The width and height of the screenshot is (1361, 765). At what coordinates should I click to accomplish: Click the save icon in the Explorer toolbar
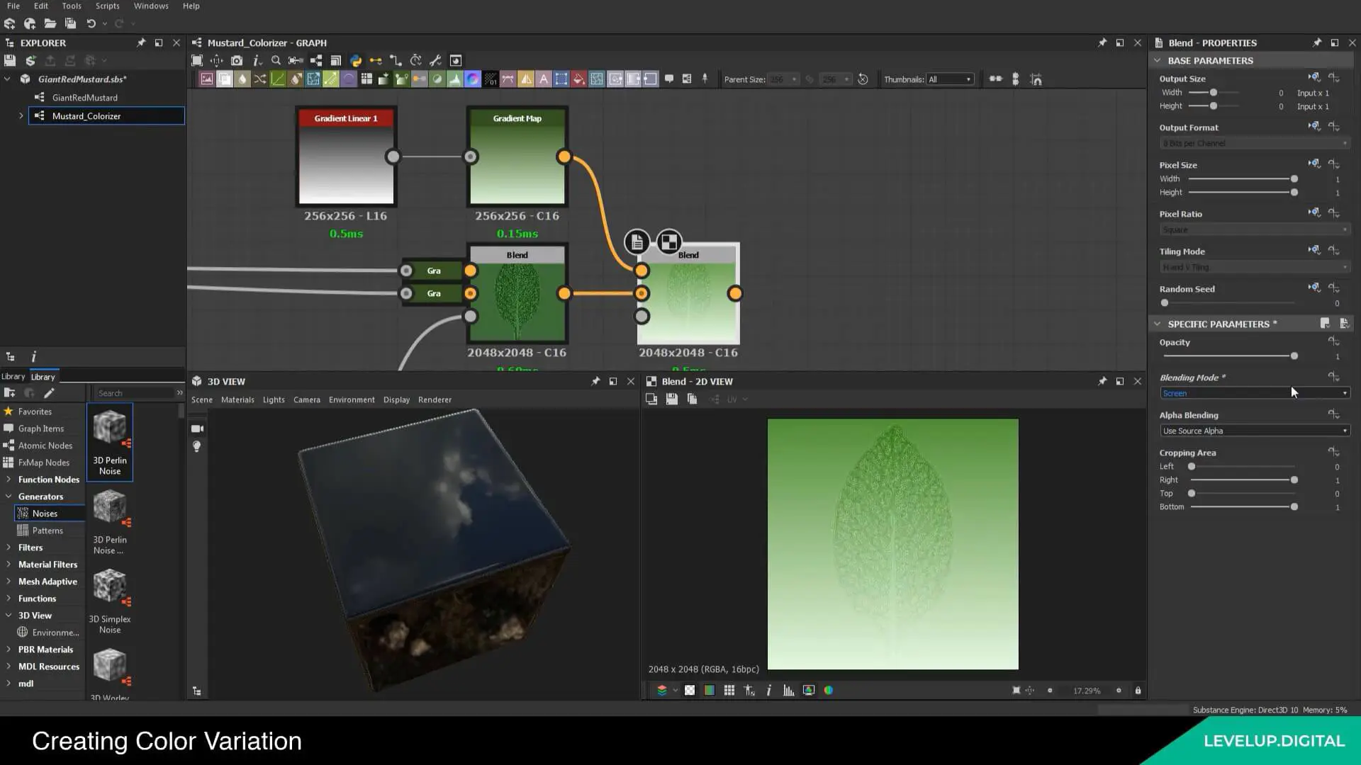click(x=10, y=61)
